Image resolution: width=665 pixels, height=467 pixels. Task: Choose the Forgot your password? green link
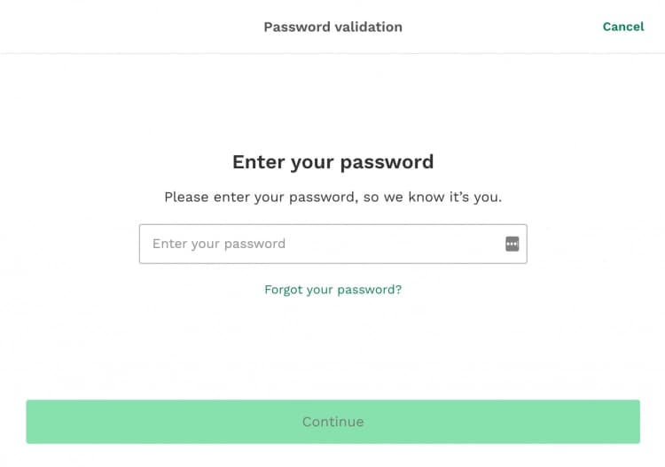pyautogui.click(x=332, y=290)
